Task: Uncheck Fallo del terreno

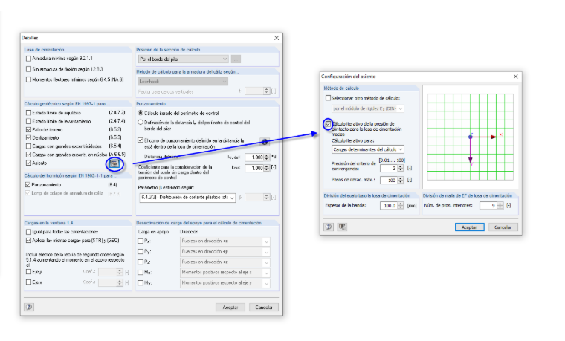Action: 28,129
